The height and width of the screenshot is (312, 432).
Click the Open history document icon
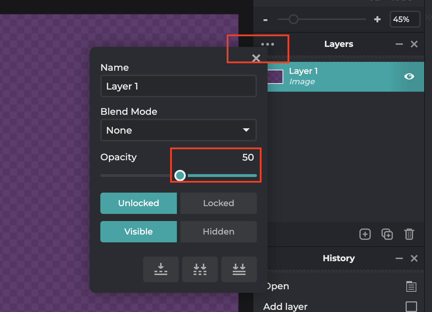pos(411,286)
